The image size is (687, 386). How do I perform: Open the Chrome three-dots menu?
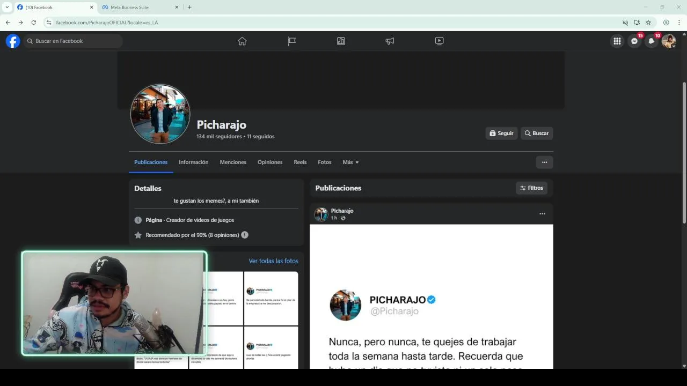[679, 23]
